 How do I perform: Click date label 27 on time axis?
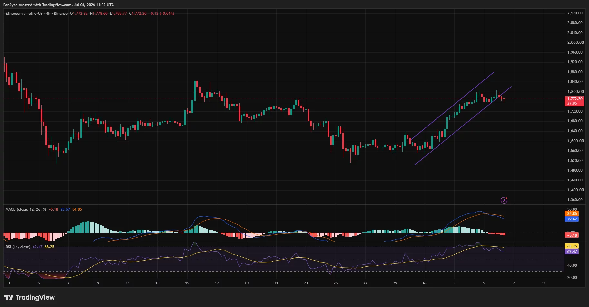pyautogui.click(x=365, y=283)
